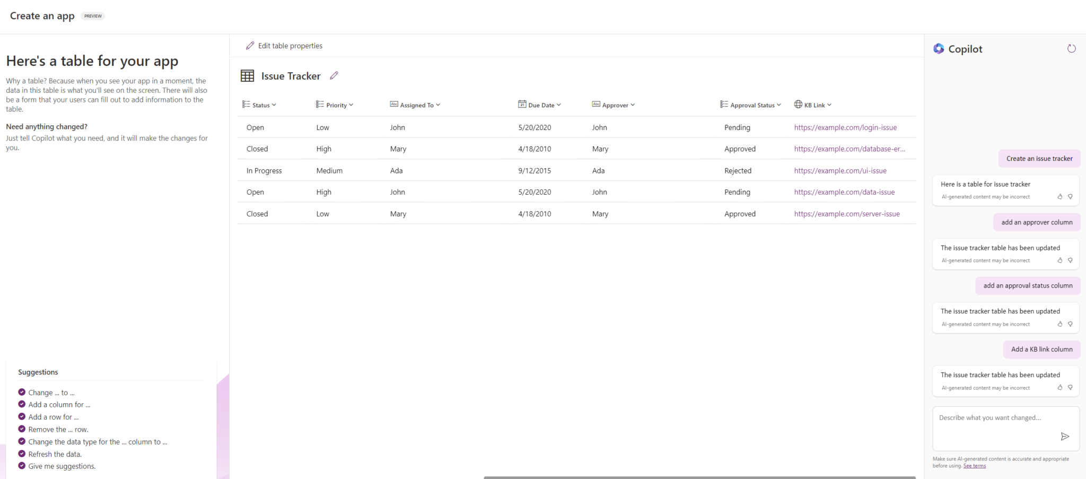
Task: Open the server-issue KB link
Action: point(847,214)
